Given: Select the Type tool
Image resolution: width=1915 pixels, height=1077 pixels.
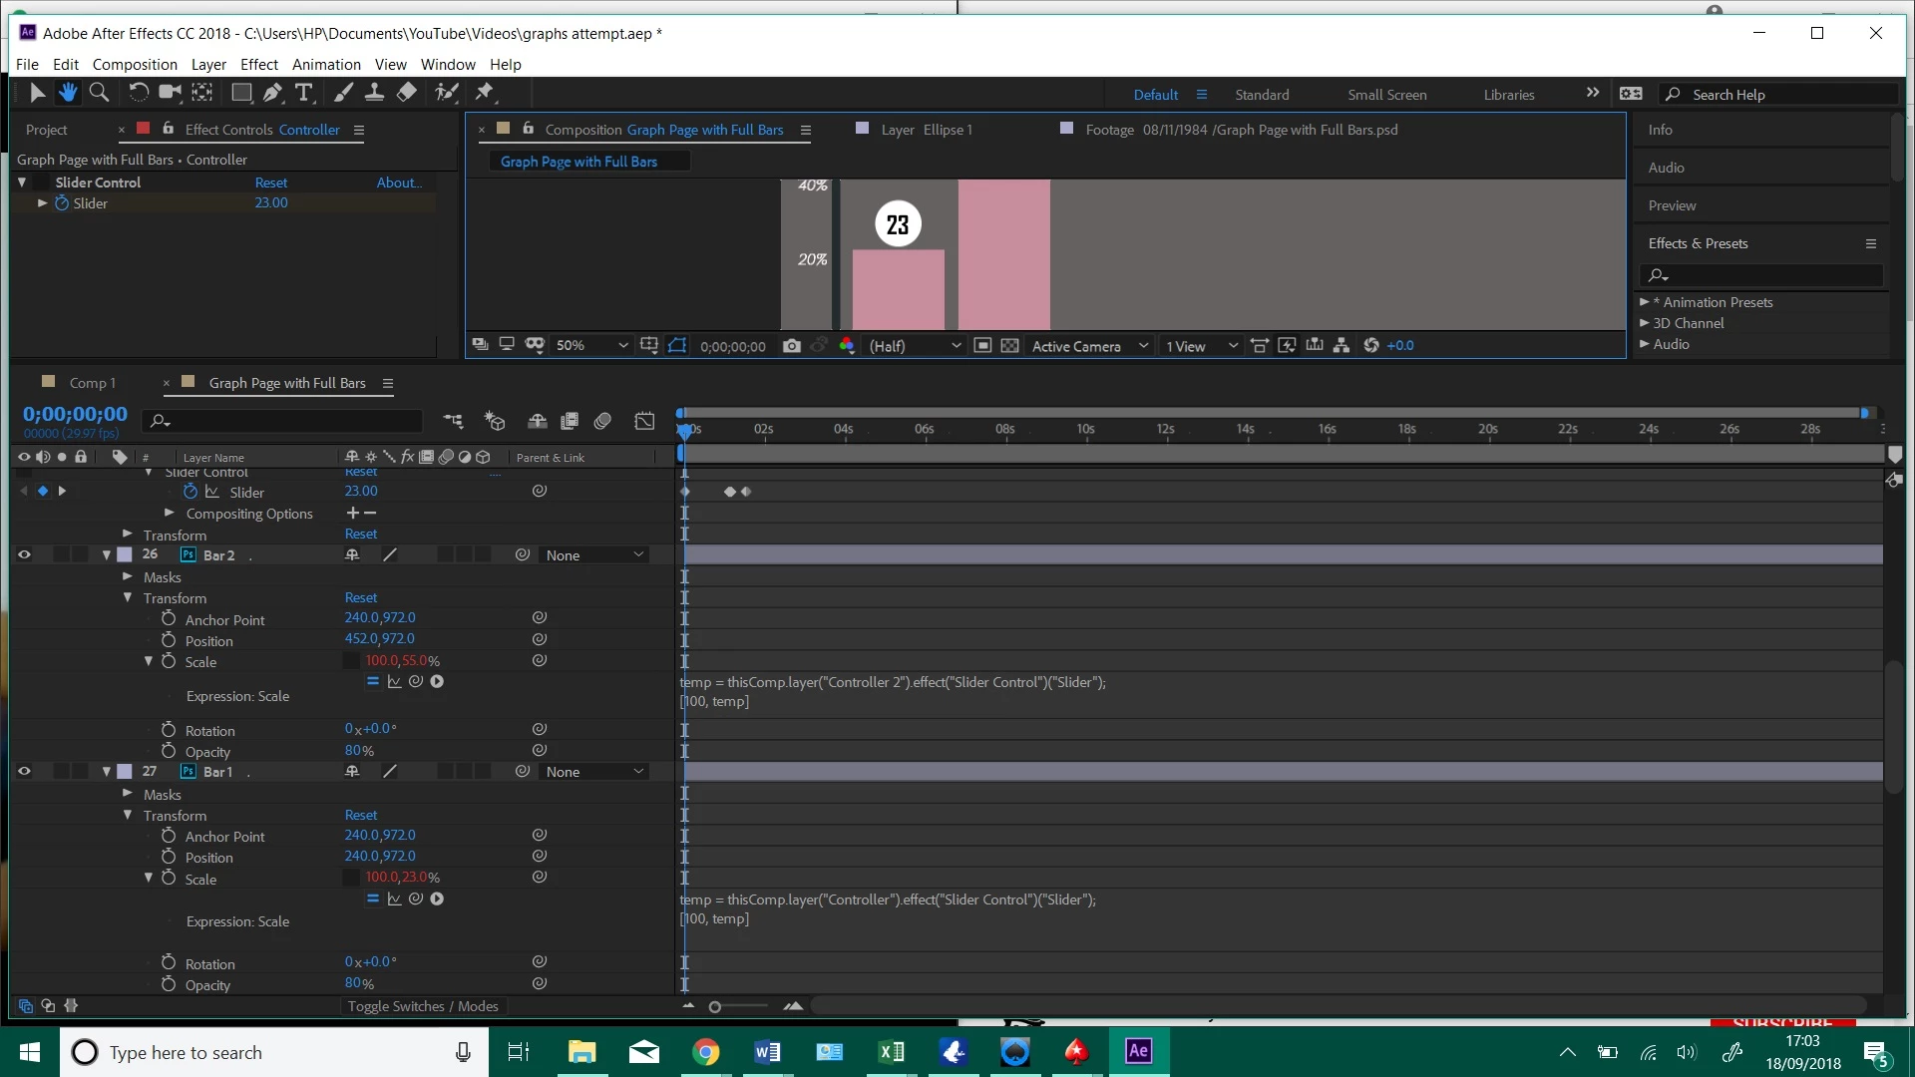Looking at the screenshot, I should pos(304,93).
